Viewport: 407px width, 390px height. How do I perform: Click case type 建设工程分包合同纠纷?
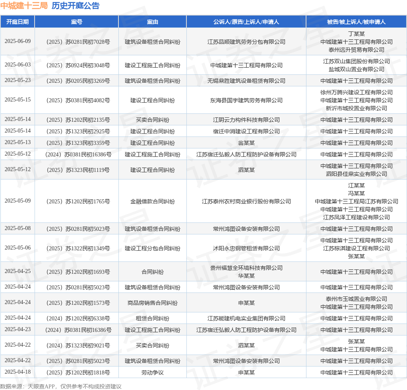[152, 248]
